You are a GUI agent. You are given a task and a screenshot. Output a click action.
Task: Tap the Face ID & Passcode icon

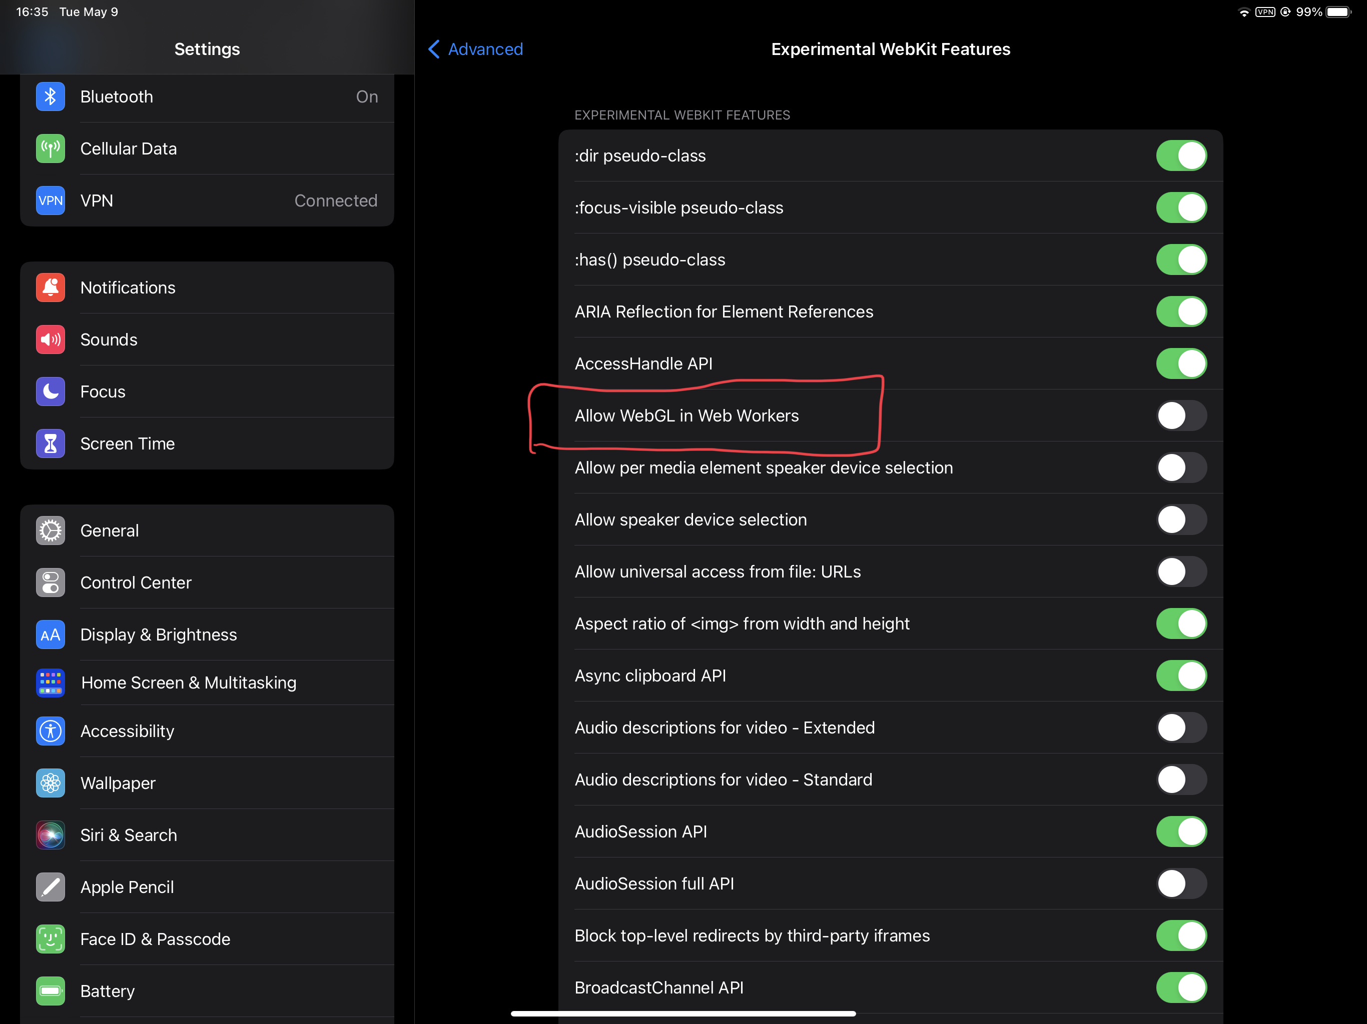click(50, 939)
